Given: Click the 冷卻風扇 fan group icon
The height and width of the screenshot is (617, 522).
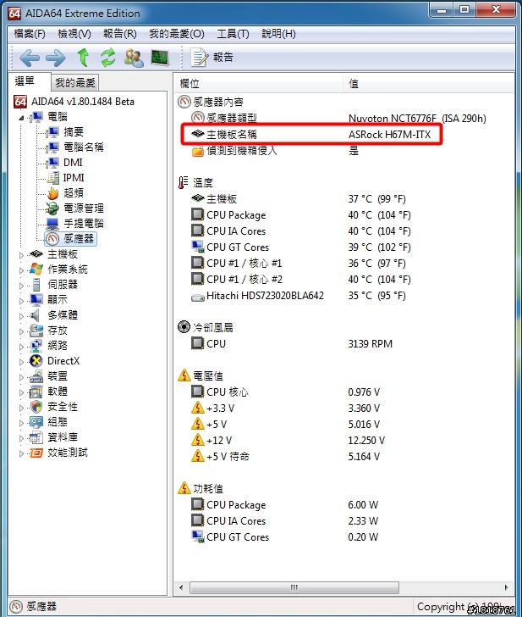Looking at the screenshot, I should point(184,327).
